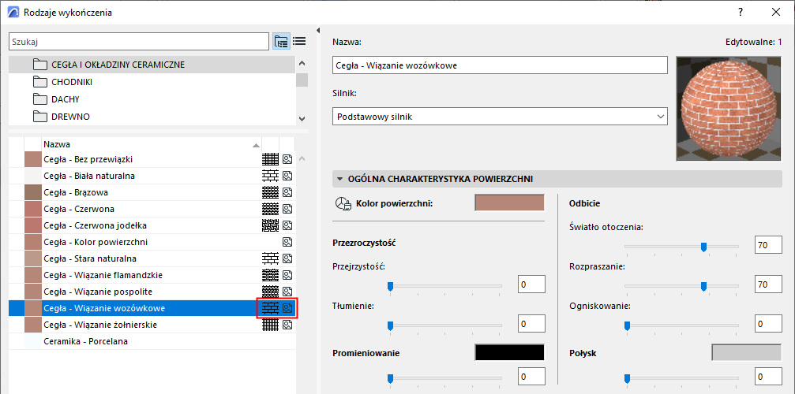795x394 pixels.
Task: Click texture icon for Cegła - Wiązanie żołnierskie
Action: point(287,325)
